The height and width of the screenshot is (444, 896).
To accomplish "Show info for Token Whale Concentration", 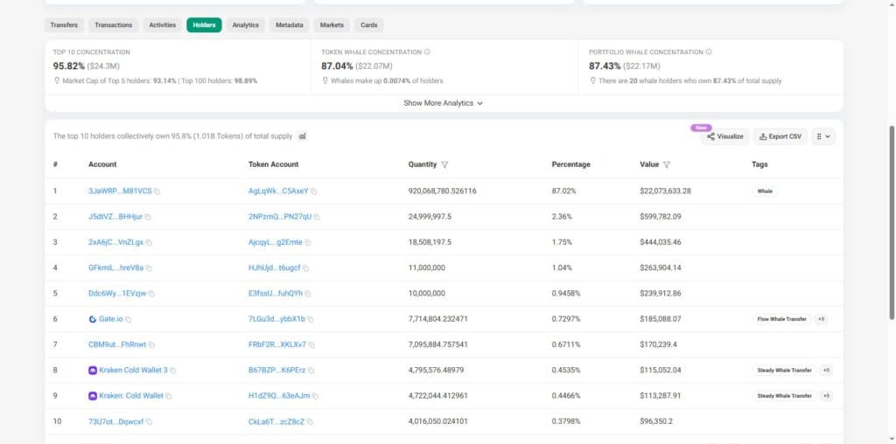I will pos(427,52).
